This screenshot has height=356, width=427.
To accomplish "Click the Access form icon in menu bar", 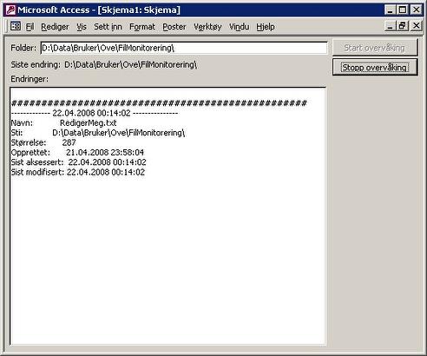I will 16,26.
